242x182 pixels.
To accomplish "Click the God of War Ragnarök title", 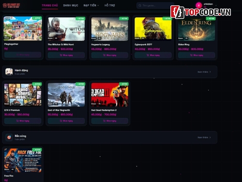I will 59,110.
